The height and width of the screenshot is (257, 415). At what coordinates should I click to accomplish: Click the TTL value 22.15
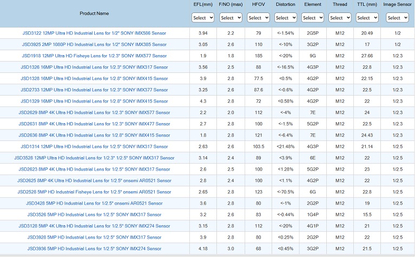point(367,79)
